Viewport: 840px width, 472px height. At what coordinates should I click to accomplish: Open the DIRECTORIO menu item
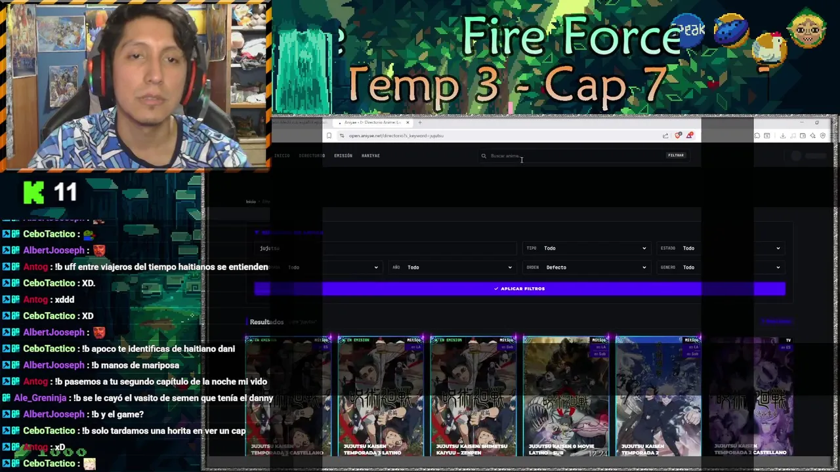point(312,156)
